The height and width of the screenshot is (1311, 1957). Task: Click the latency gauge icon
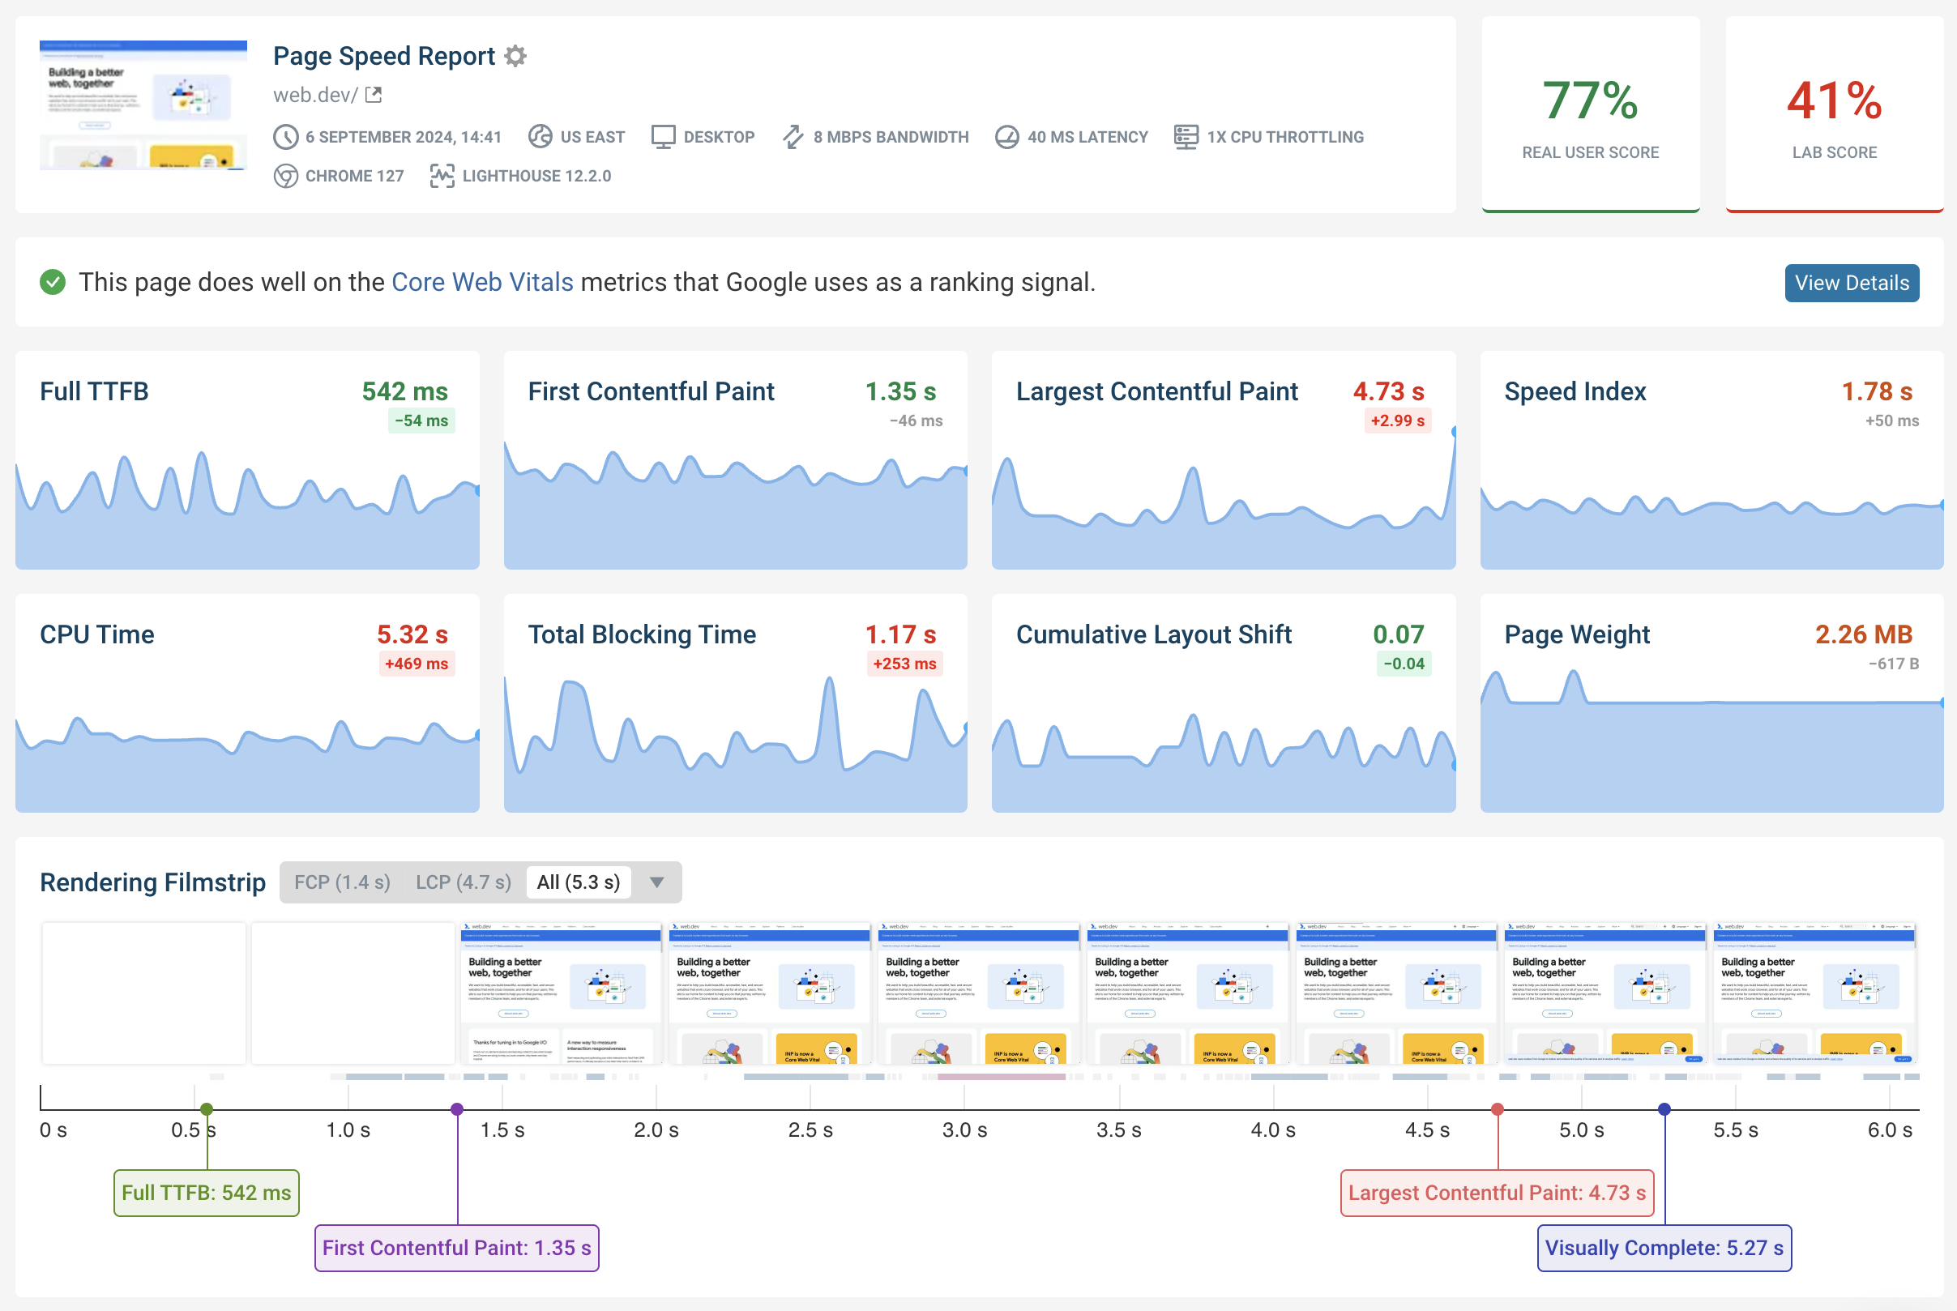(x=1006, y=137)
